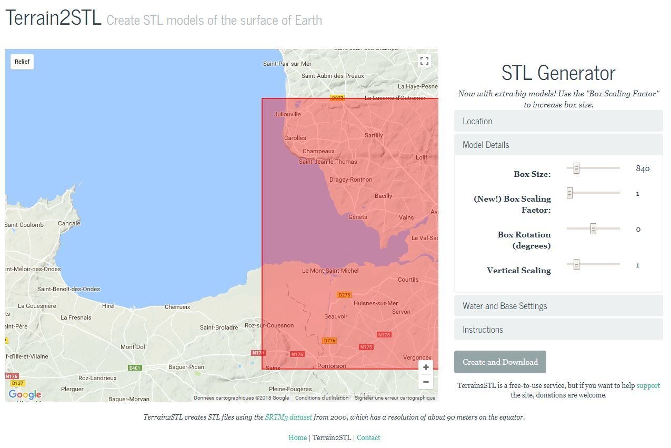
Task: Click the Genêts label on the map
Action: point(358,217)
